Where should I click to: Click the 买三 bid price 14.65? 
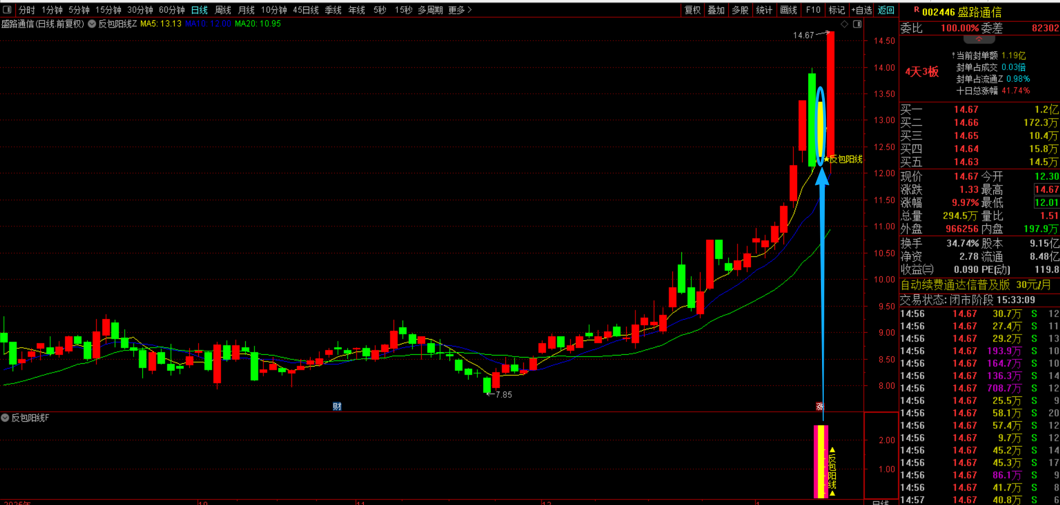966,136
